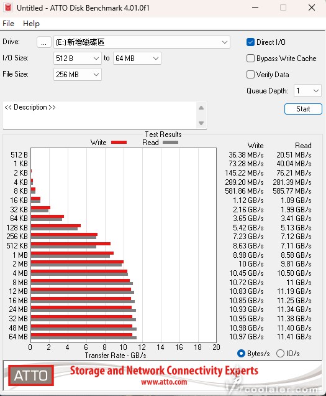
Task: Click the 512 B read result 20.51 MB/s
Action: [x=294, y=155]
